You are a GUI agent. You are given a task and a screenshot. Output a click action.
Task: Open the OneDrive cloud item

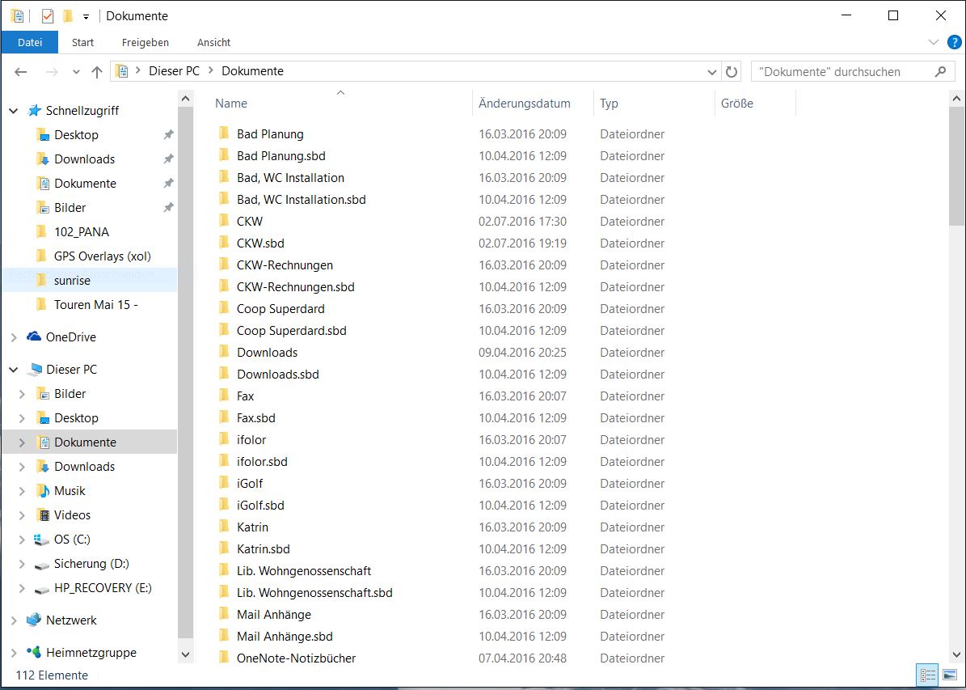pos(70,337)
